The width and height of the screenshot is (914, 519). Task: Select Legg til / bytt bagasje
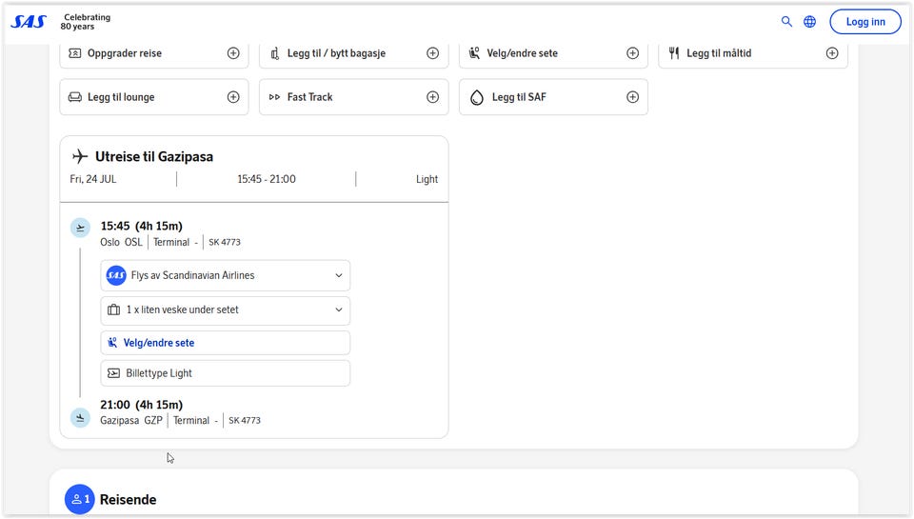(354, 53)
